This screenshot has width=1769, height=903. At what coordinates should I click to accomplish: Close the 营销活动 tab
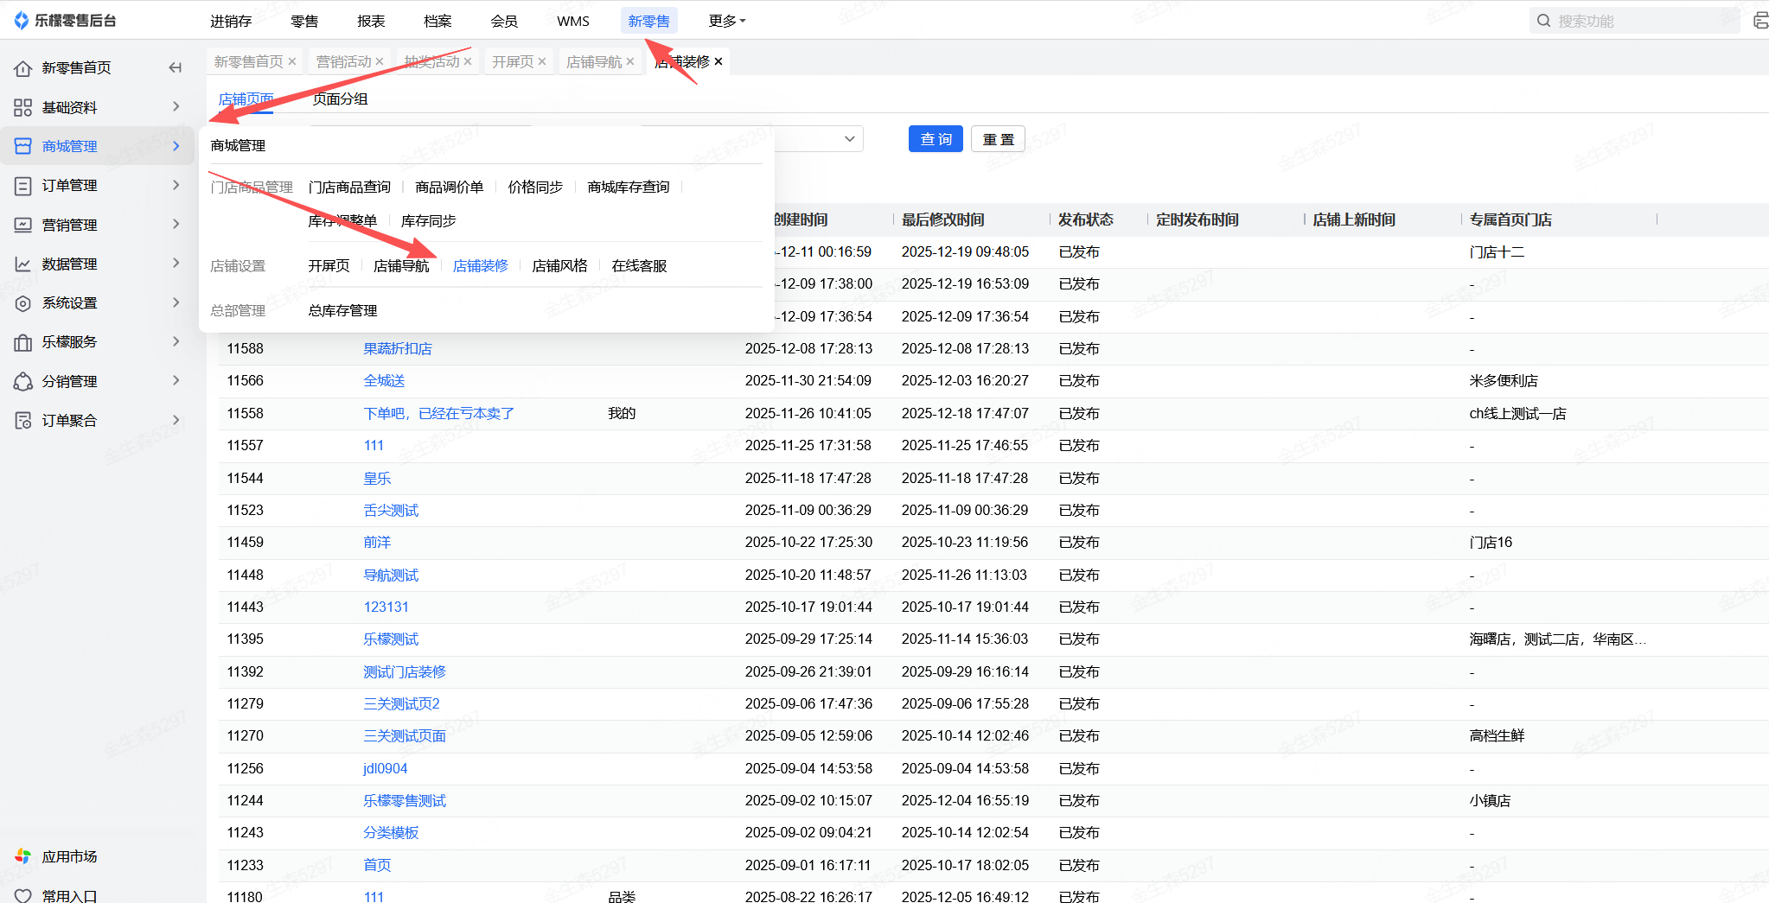pyautogui.click(x=380, y=61)
